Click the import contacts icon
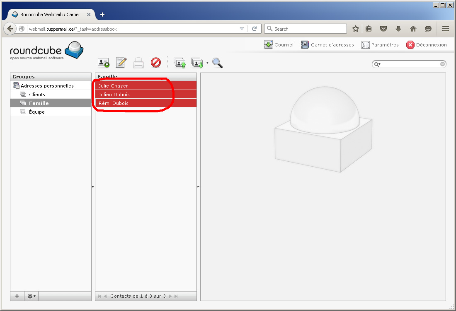The height and width of the screenshot is (311, 456). (x=179, y=63)
